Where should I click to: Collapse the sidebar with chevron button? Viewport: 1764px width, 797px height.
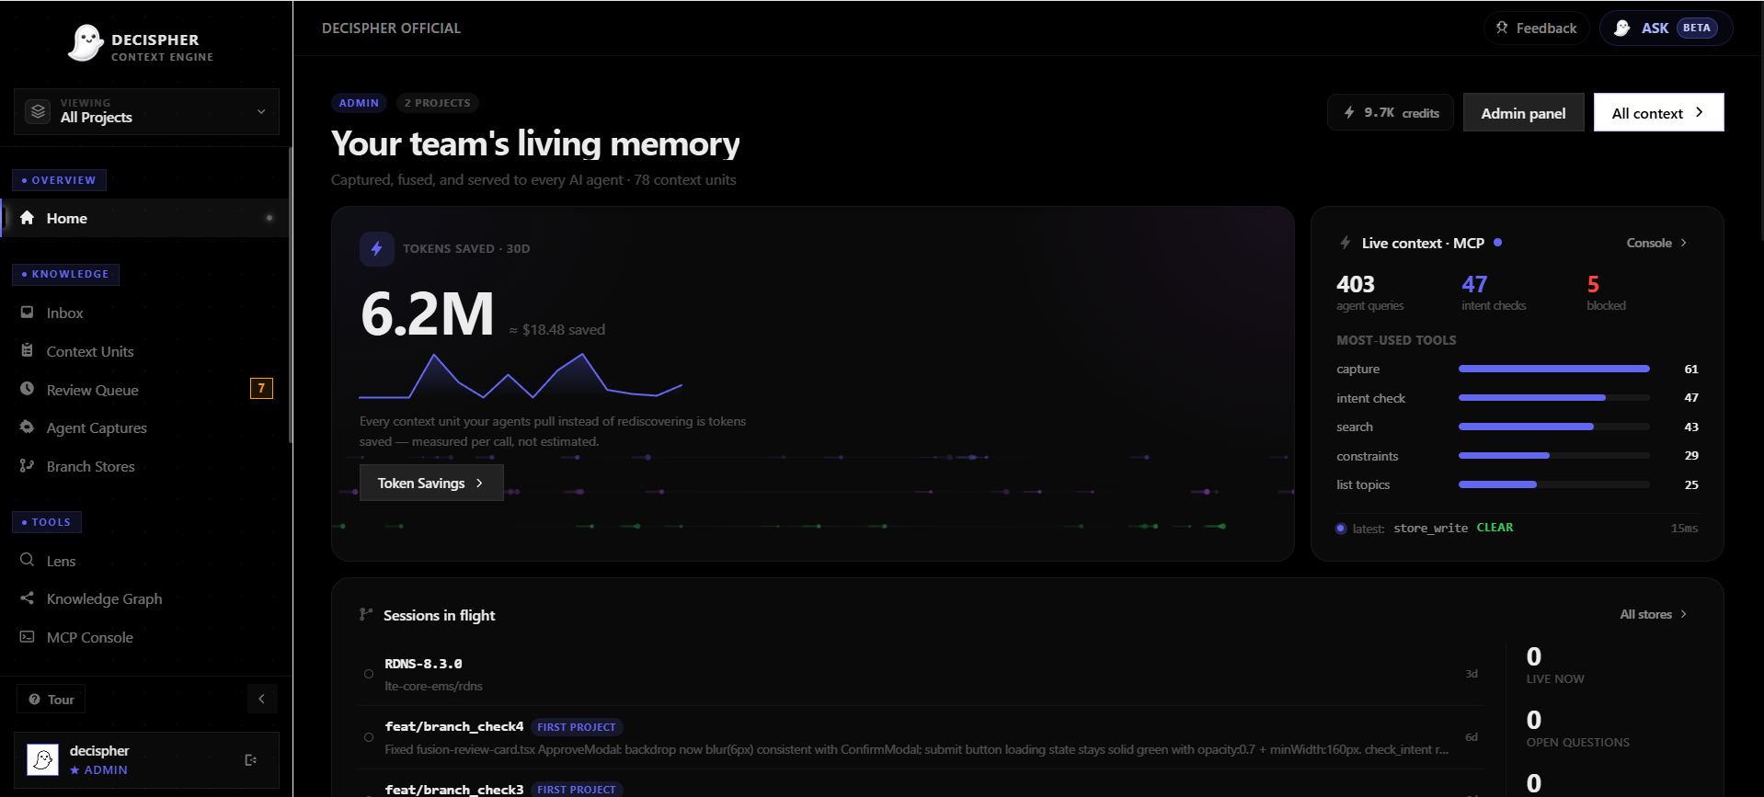pyautogui.click(x=262, y=700)
